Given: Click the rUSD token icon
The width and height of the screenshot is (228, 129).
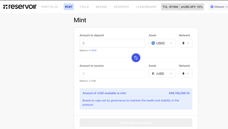Looking at the screenshot, I should [153, 74].
